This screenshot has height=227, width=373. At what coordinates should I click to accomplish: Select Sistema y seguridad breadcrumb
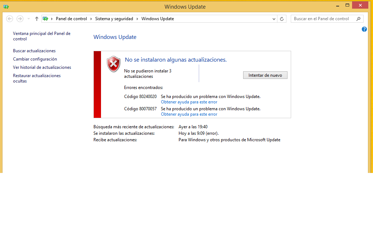[114, 19]
